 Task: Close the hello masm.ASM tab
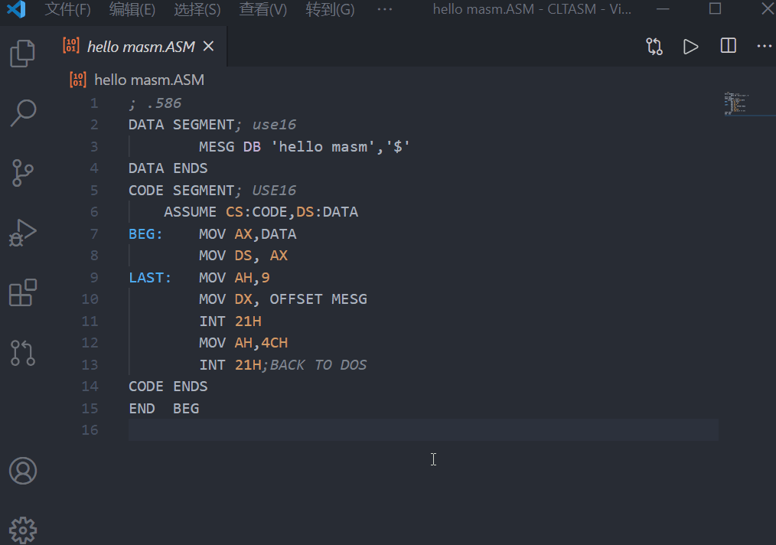pyautogui.click(x=207, y=46)
